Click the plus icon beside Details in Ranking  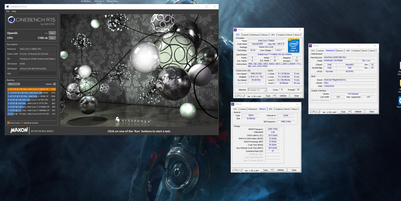(54, 84)
